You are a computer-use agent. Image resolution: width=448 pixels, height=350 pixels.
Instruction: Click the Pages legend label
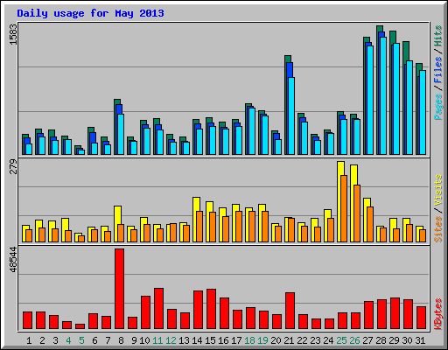click(x=438, y=107)
